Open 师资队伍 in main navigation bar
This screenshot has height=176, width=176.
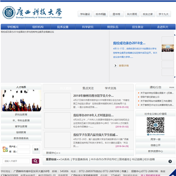click(x=113, y=27)
